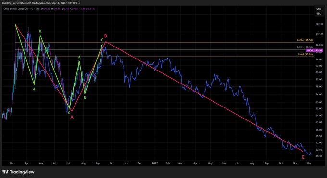Click the 104.00 price axis value
Screen dimensions: 327x178
[319, 45]
